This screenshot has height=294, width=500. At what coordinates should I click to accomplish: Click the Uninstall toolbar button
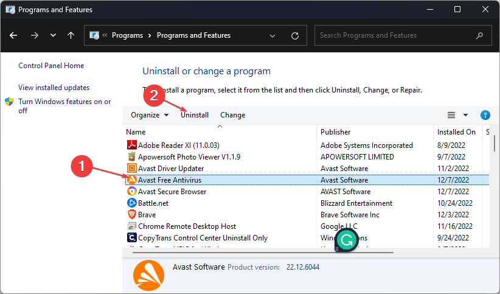[x=195, y=115]
